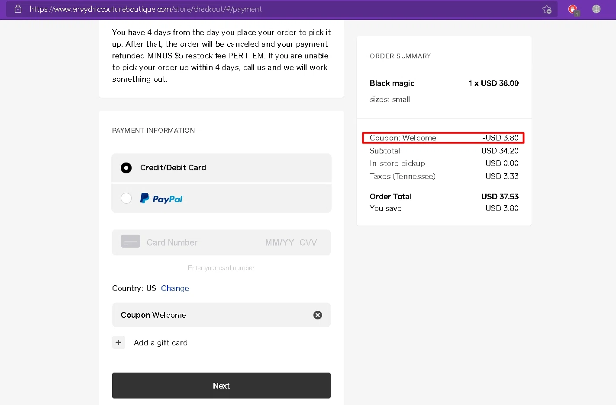Click the Coupon: Welcome summary line
The image size is (616, 405).
tap(443, 138)
